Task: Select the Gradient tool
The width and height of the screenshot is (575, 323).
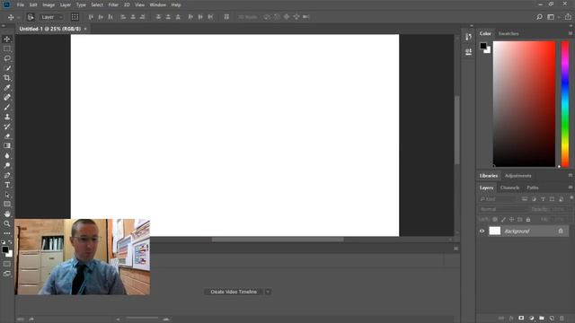Action: click(7, 145)
